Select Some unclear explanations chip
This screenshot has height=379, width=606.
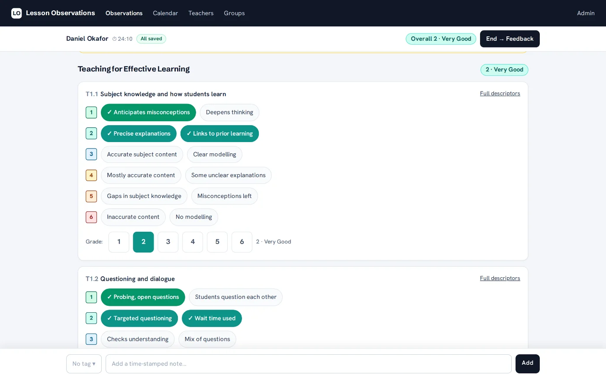click(x=229, y=175)
